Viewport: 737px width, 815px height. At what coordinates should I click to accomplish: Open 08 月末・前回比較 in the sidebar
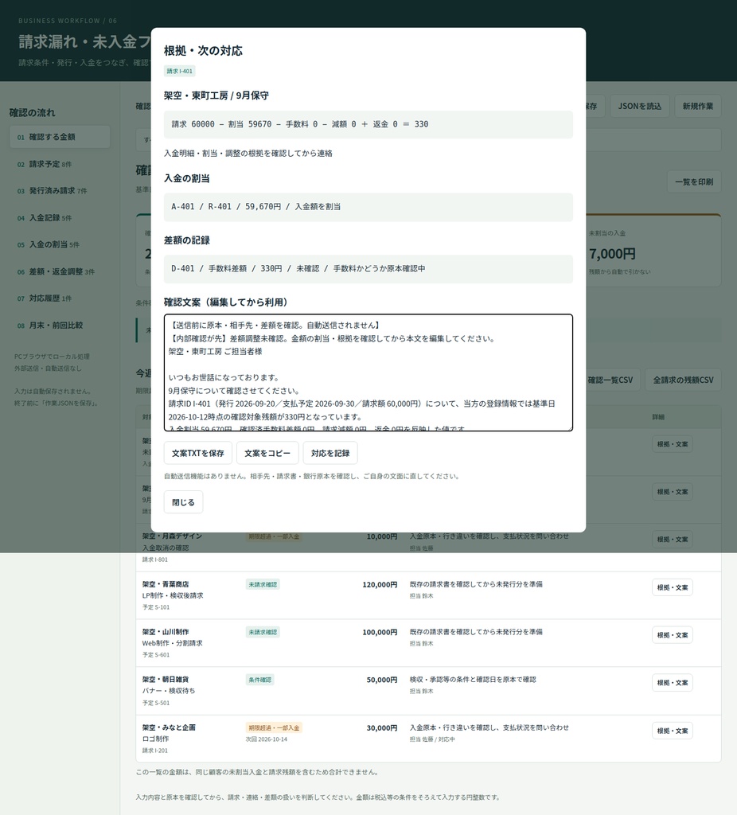pos(60,326)
